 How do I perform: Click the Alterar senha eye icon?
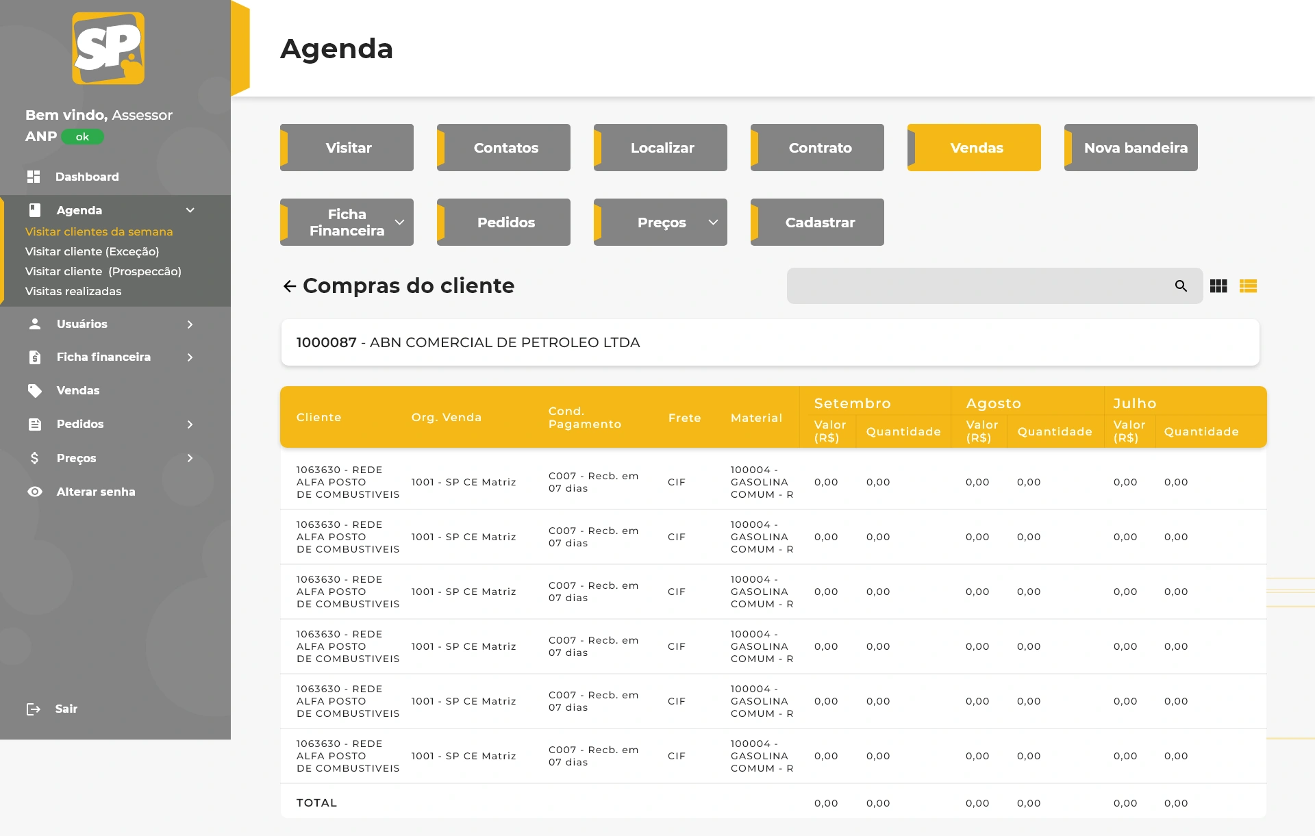click(x=35, y=492)
